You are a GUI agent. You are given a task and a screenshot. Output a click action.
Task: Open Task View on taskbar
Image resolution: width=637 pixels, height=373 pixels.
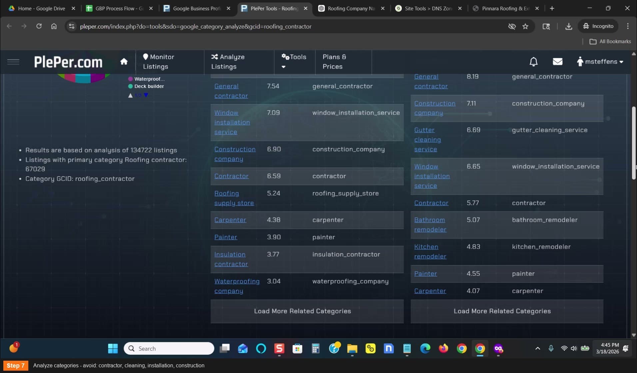(225, 348)
